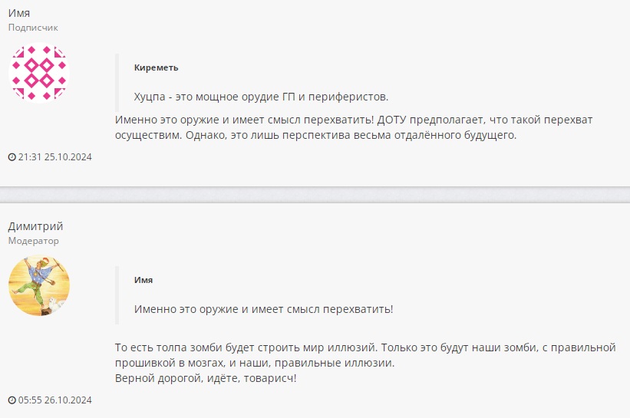Click the Модератор role label
The width and height of the screenshot is (630, 418).
coord(33,241)
